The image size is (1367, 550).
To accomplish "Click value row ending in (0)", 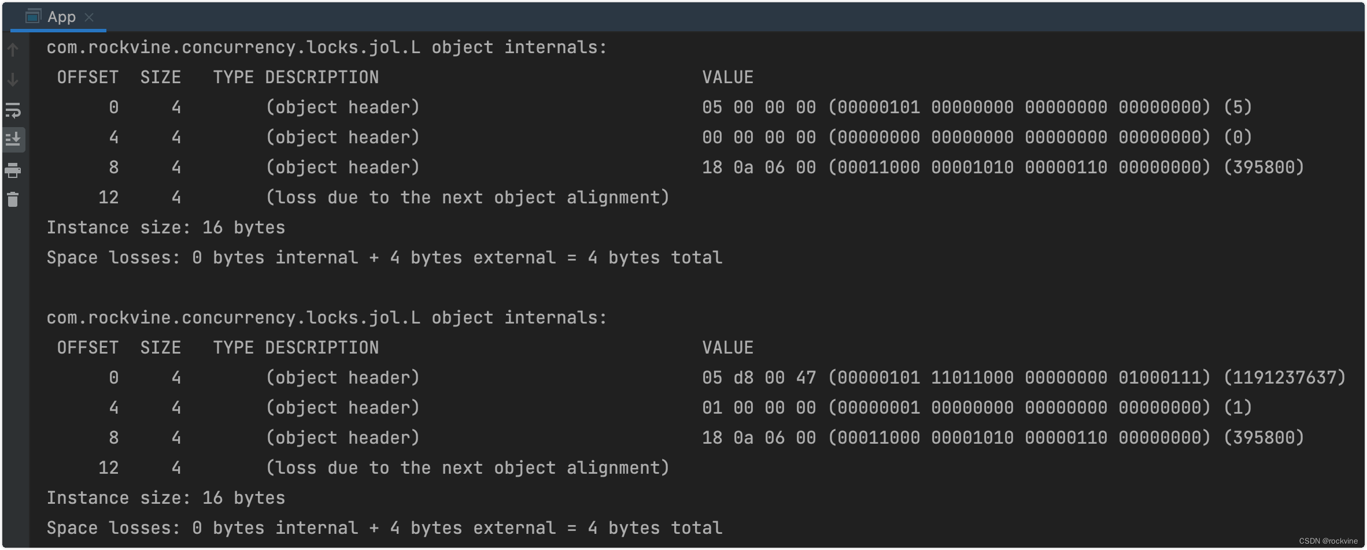I will [977, 137].
